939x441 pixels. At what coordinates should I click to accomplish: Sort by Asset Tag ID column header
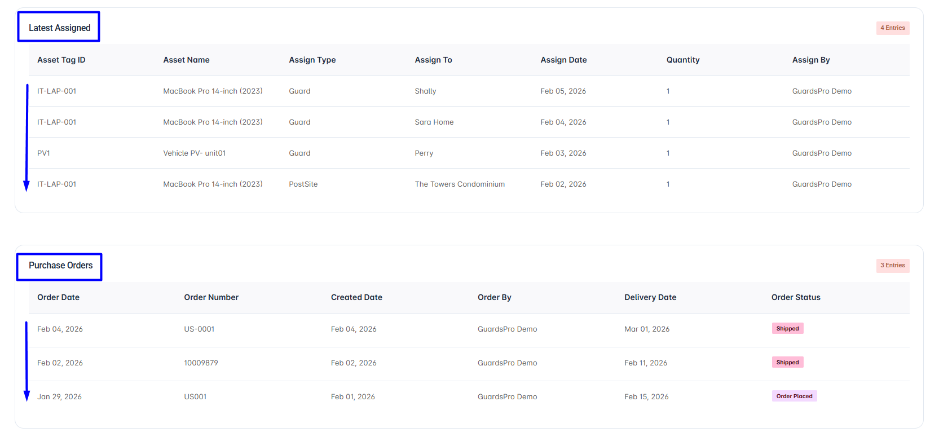coord(61,60)
